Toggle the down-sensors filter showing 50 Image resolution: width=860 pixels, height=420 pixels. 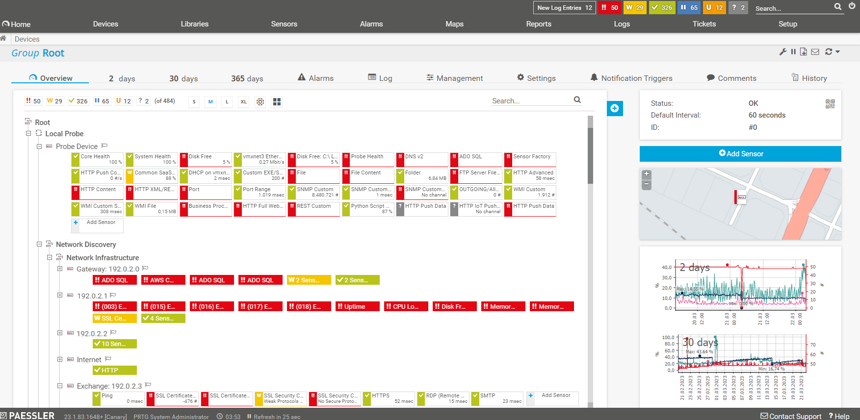tap(33, 101)
